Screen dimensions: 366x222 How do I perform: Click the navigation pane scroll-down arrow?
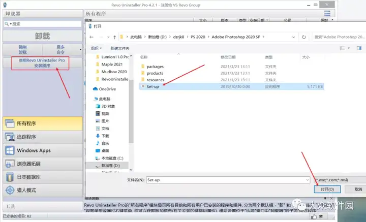(131, 170)
